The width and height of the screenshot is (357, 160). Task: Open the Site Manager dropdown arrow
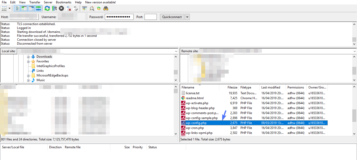9,8
